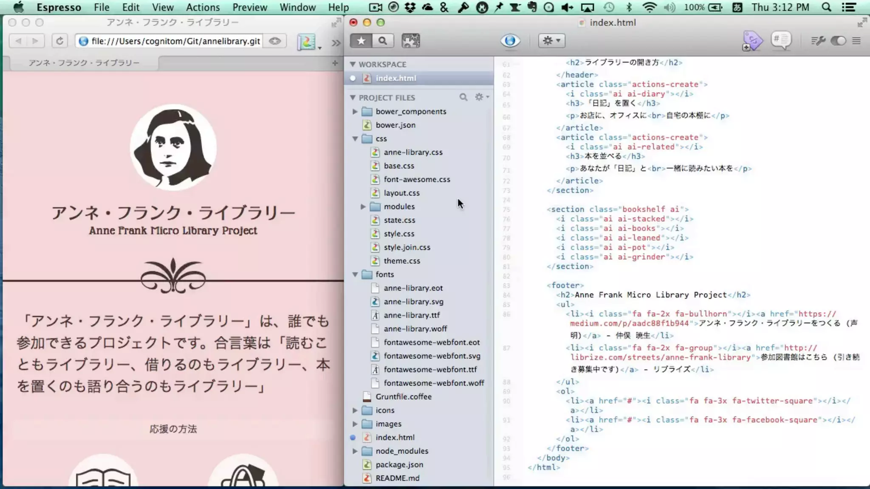
Task: Click the star favorites button in the toolbar
Action: point(361,41)
